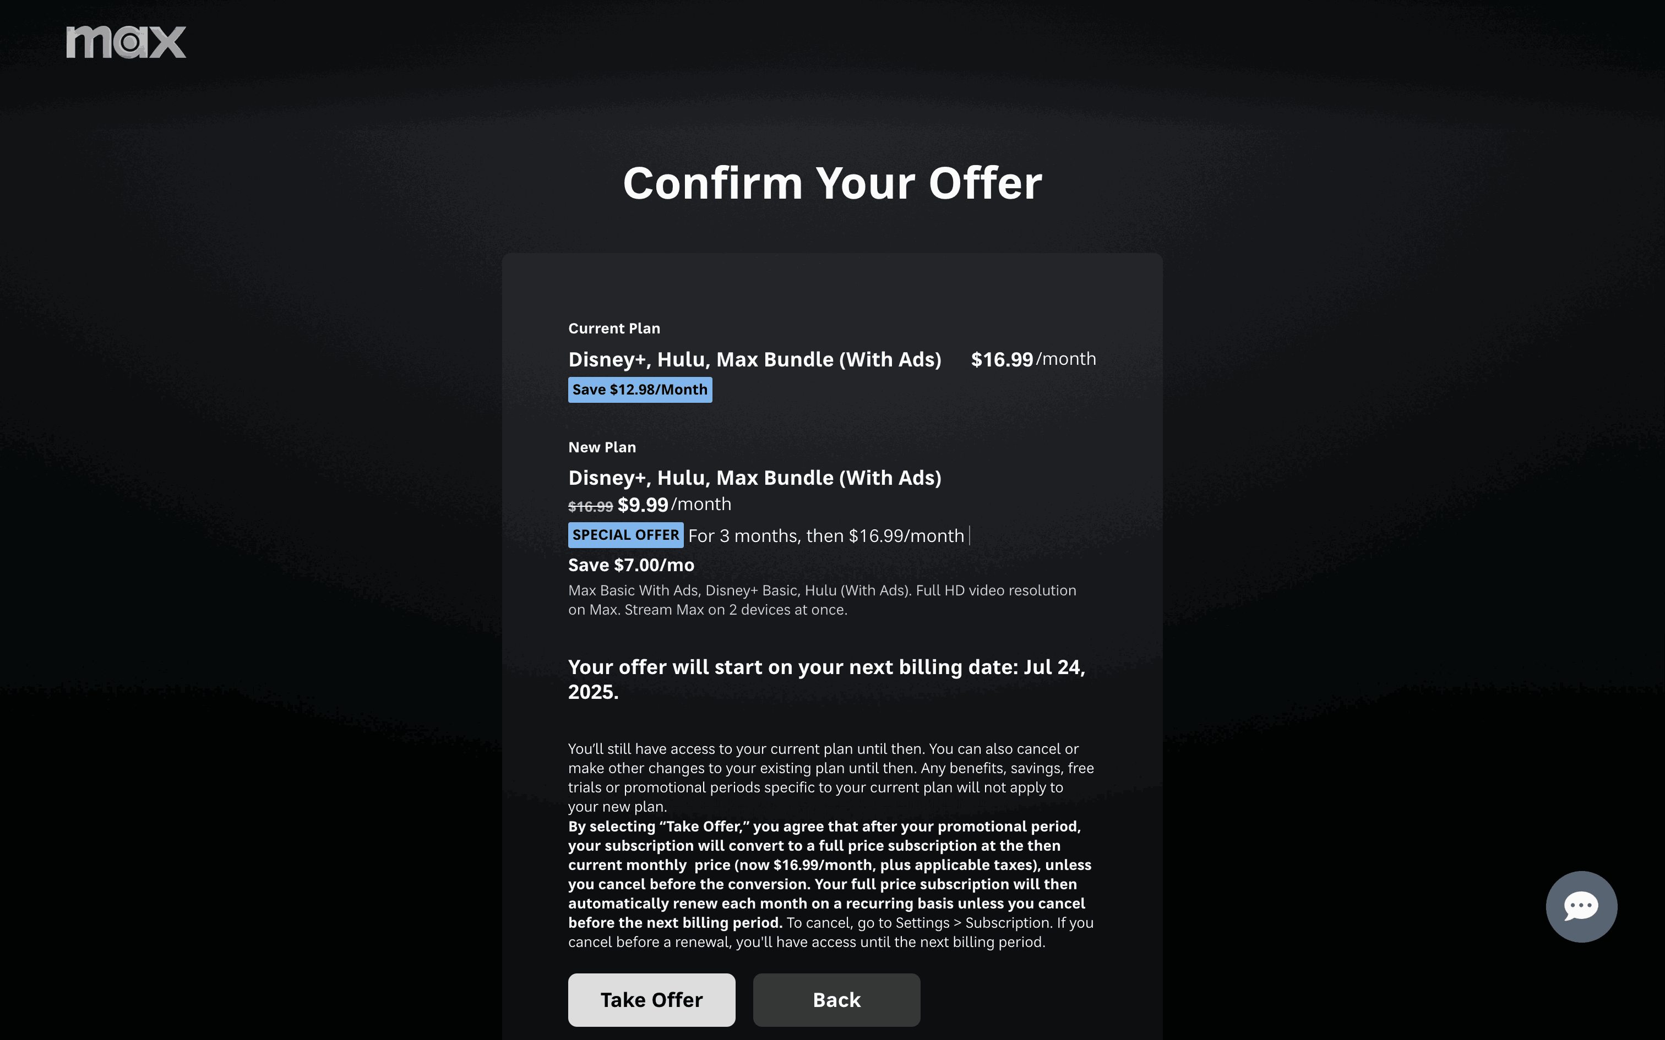The width and height of the screenshot is (1665, 1040).
Task: Click the Max Basic With Ads description
Action: [821, 600]
